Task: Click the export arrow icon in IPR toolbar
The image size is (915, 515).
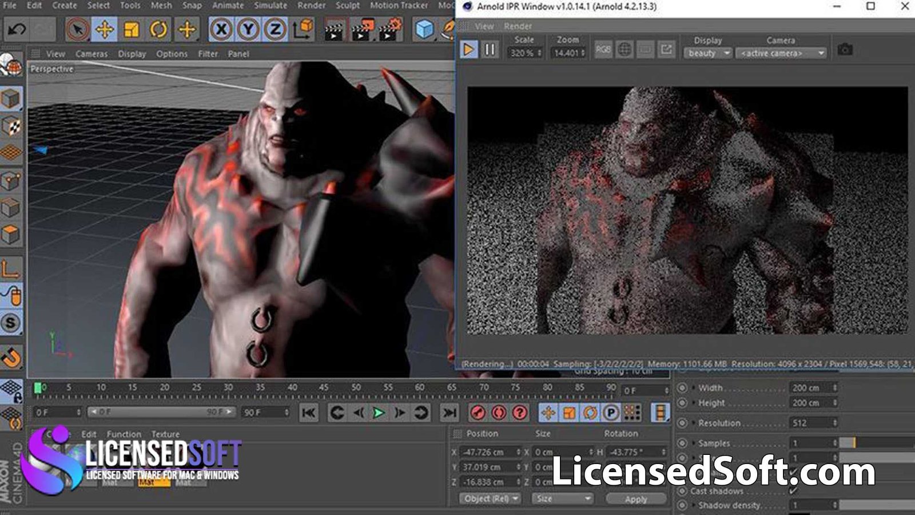Action: [x=667, y=49]
